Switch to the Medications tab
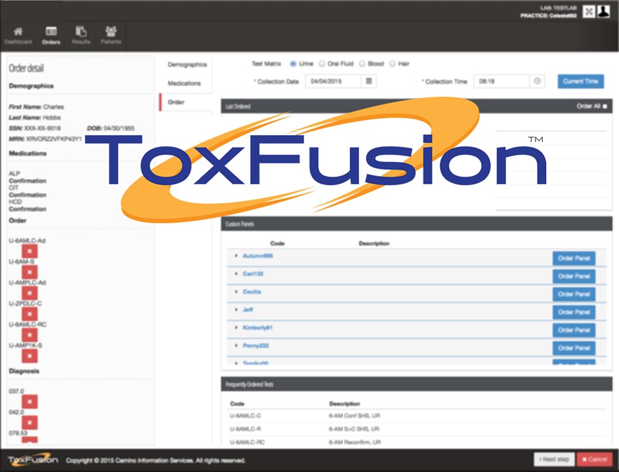 pos(184,83)
